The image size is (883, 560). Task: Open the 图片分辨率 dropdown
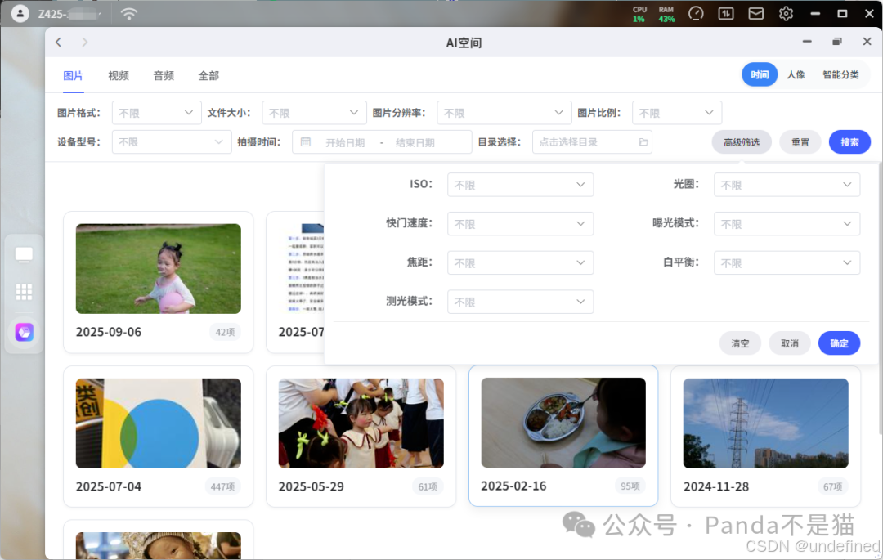(x=504, y=113)
